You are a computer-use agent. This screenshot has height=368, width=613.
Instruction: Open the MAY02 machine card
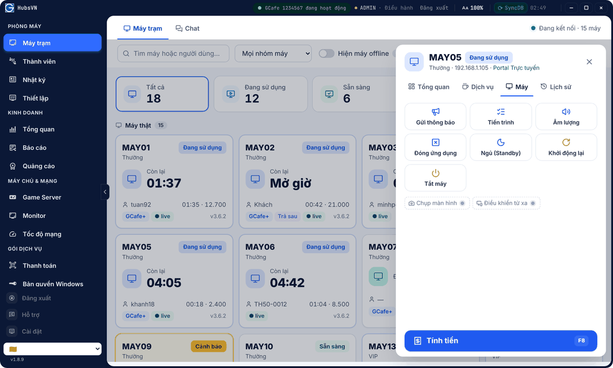coord(298,181)
